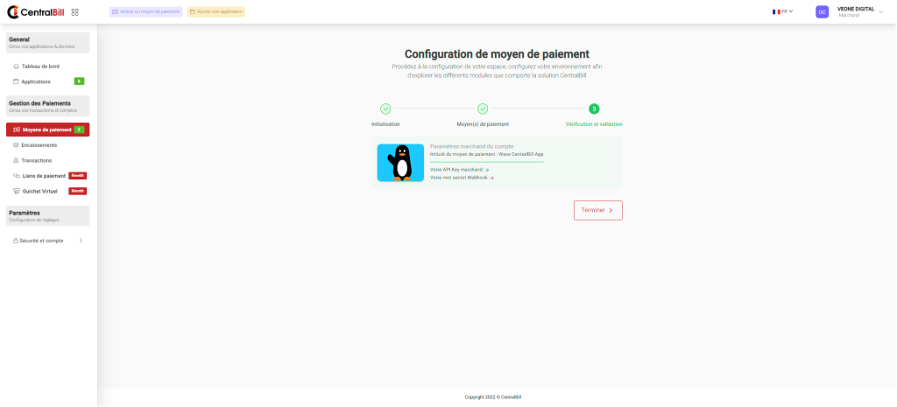Screen dimensions: 897x407
Task: Click the green Applications count badge
Action: [79, 81]
